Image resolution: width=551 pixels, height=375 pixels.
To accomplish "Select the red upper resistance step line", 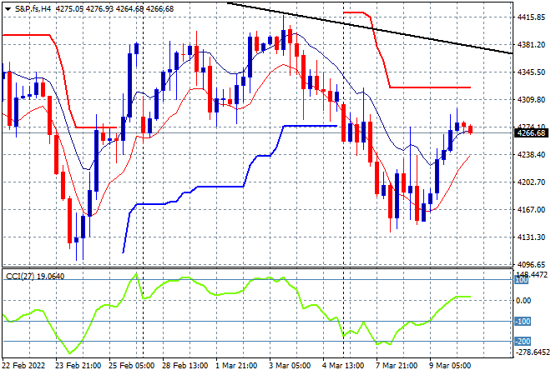I will (x=431, y=87).
